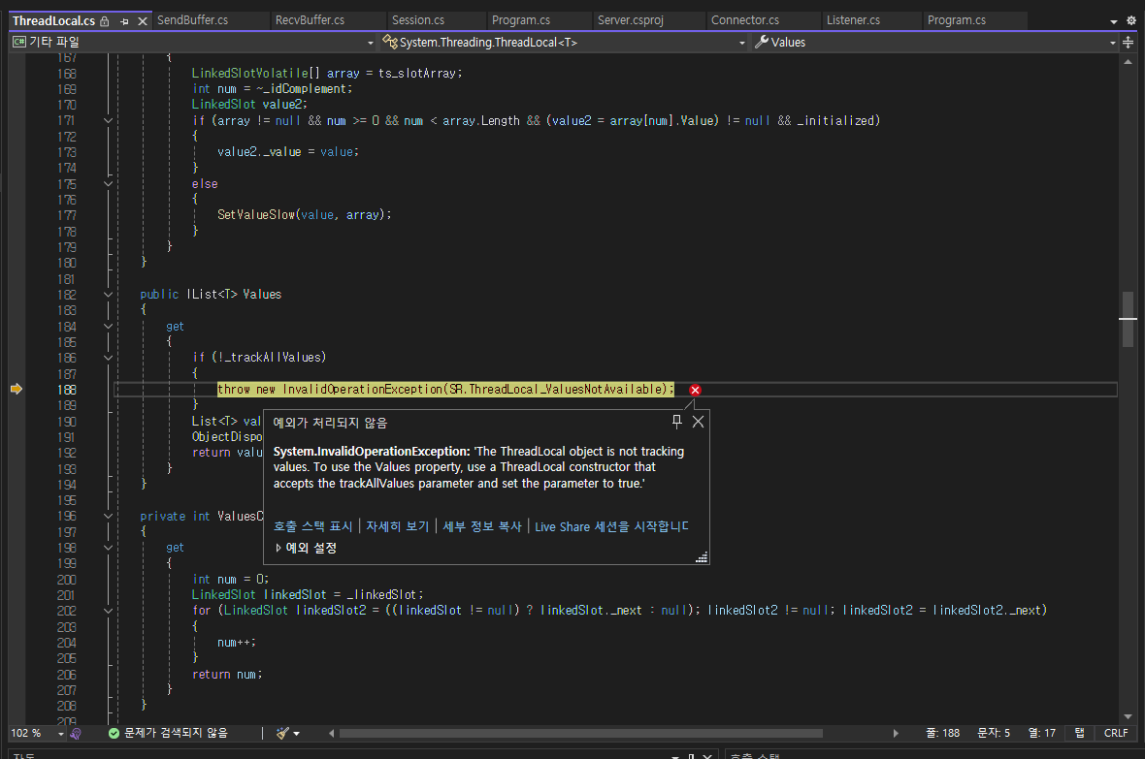Toggle pin on the ThreadLocal.cs tab

point(124,21)
